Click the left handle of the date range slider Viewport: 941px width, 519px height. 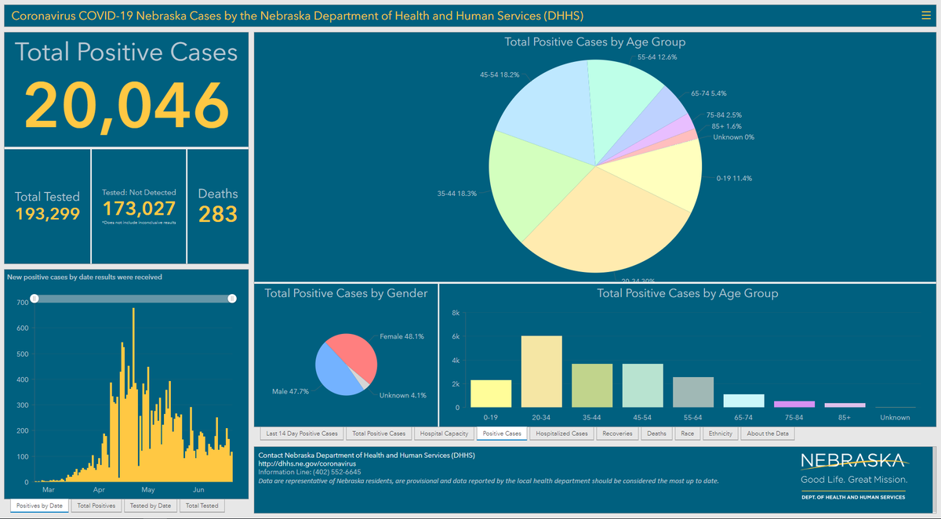coord(35,299)
